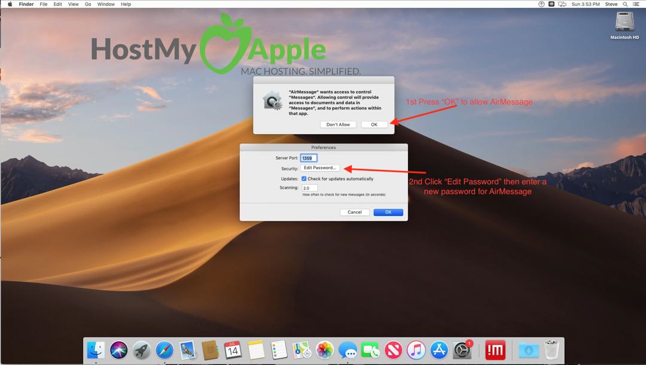Open the File menu
The image size is (646, 365).
(44, 4)
